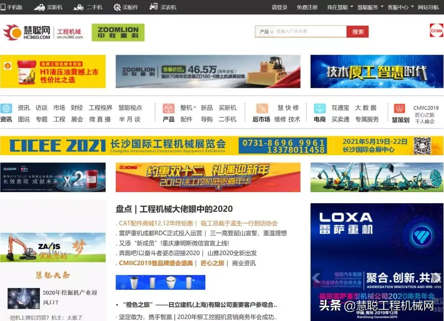Open the 市场 nav item

point(59,108)
